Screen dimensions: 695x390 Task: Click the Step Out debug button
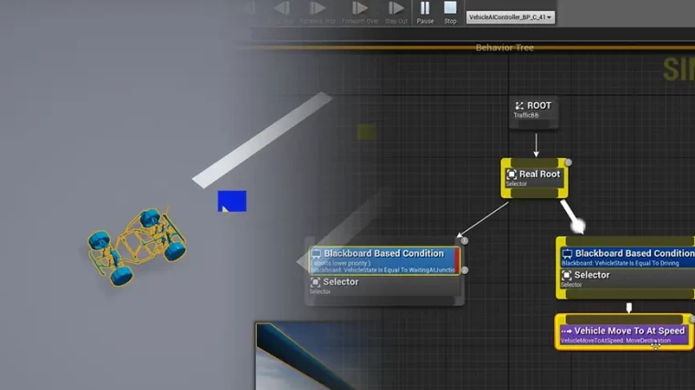(396, 12)
